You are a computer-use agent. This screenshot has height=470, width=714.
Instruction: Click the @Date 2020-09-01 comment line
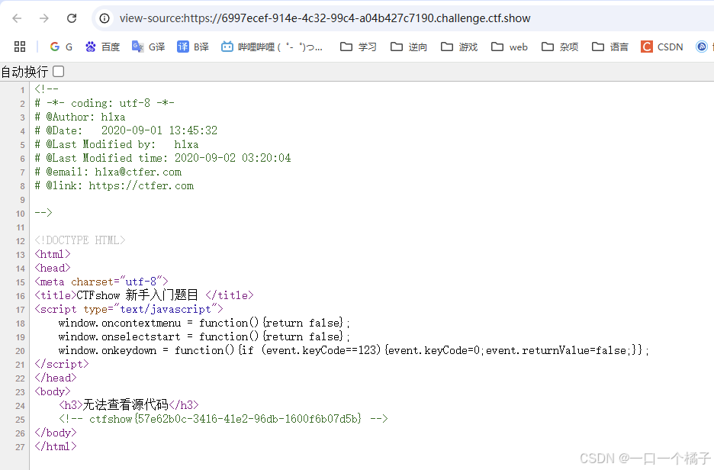(x=126, y=130)
